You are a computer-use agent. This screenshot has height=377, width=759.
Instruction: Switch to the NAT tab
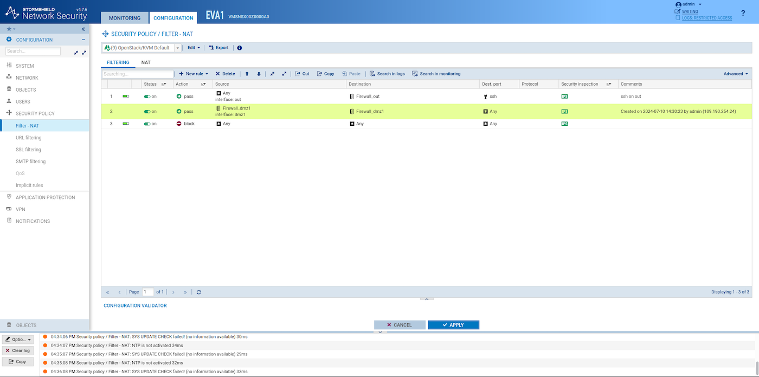[x=146, y=62]
